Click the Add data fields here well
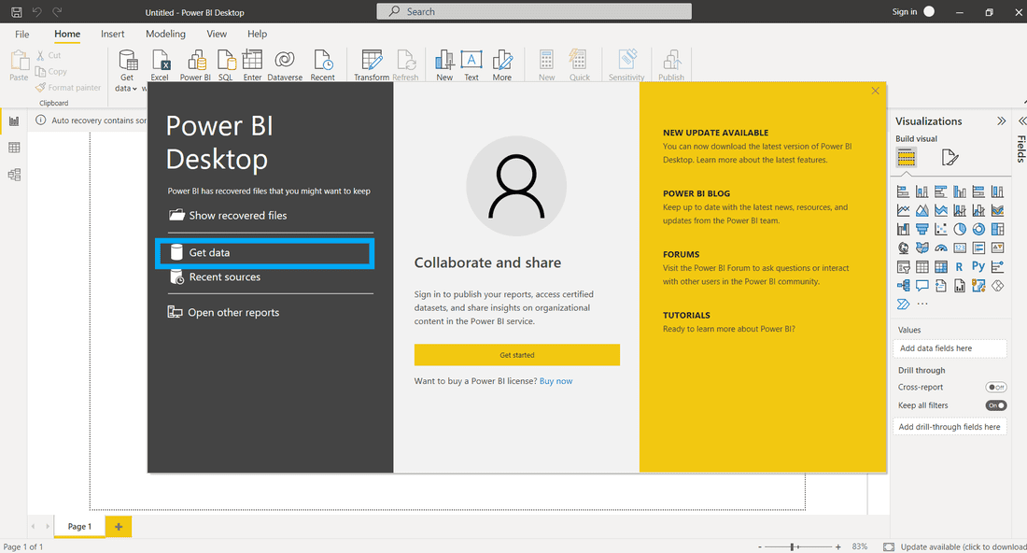Screen dimensions: 1027x553 950,348
